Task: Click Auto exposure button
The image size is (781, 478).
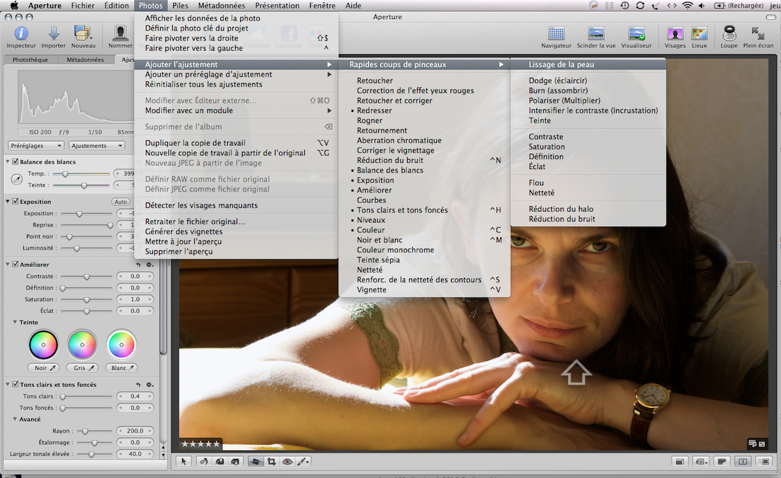Action: [121, 202]
